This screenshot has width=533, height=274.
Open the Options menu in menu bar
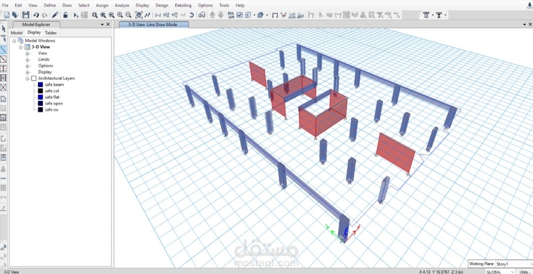[205, 5]
